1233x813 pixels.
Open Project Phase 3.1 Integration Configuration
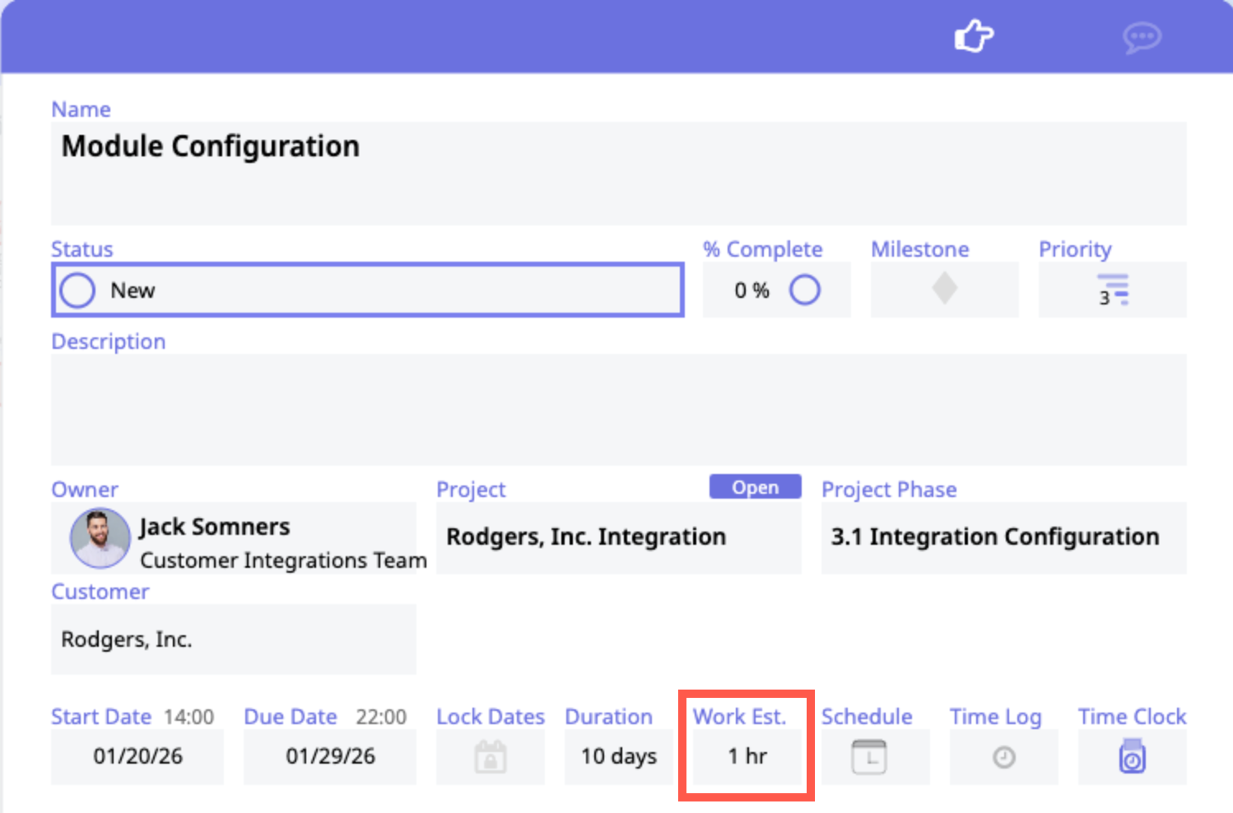1003,537
